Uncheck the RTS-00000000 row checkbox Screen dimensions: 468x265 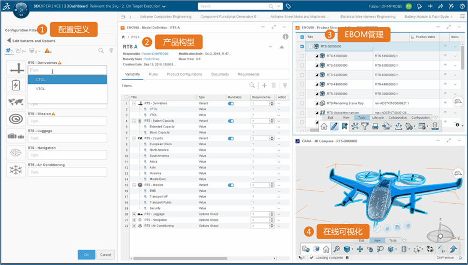click(302, 47)
